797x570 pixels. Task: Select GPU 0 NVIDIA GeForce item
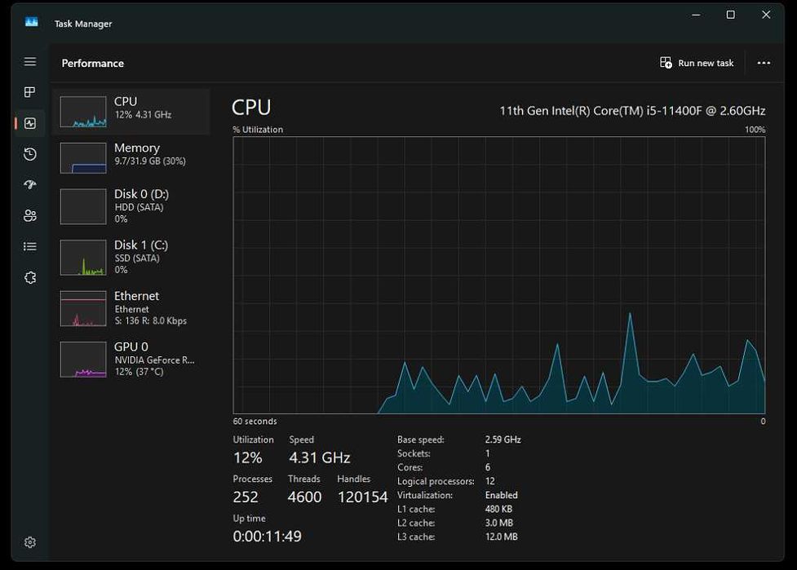(131, 359)
